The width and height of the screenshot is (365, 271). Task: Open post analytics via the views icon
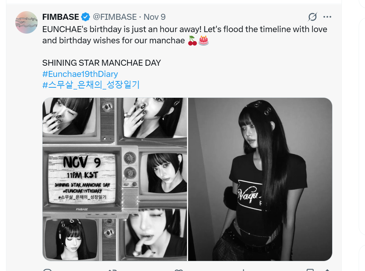click(243, 270)
